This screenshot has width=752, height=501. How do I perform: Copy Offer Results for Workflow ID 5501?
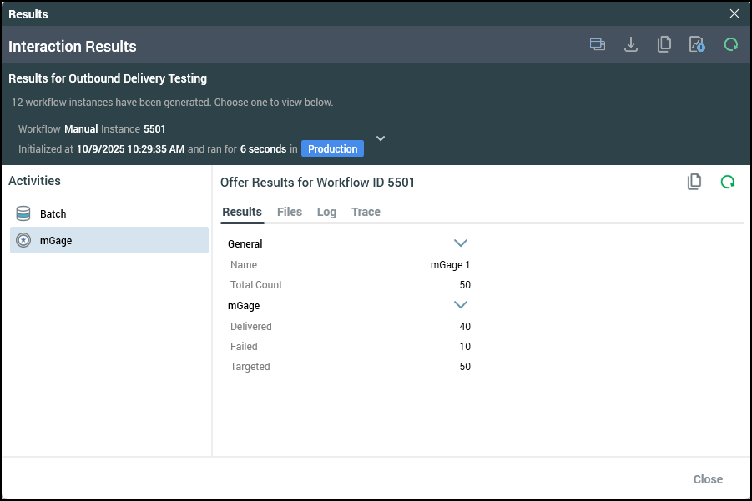click(694, 182)
